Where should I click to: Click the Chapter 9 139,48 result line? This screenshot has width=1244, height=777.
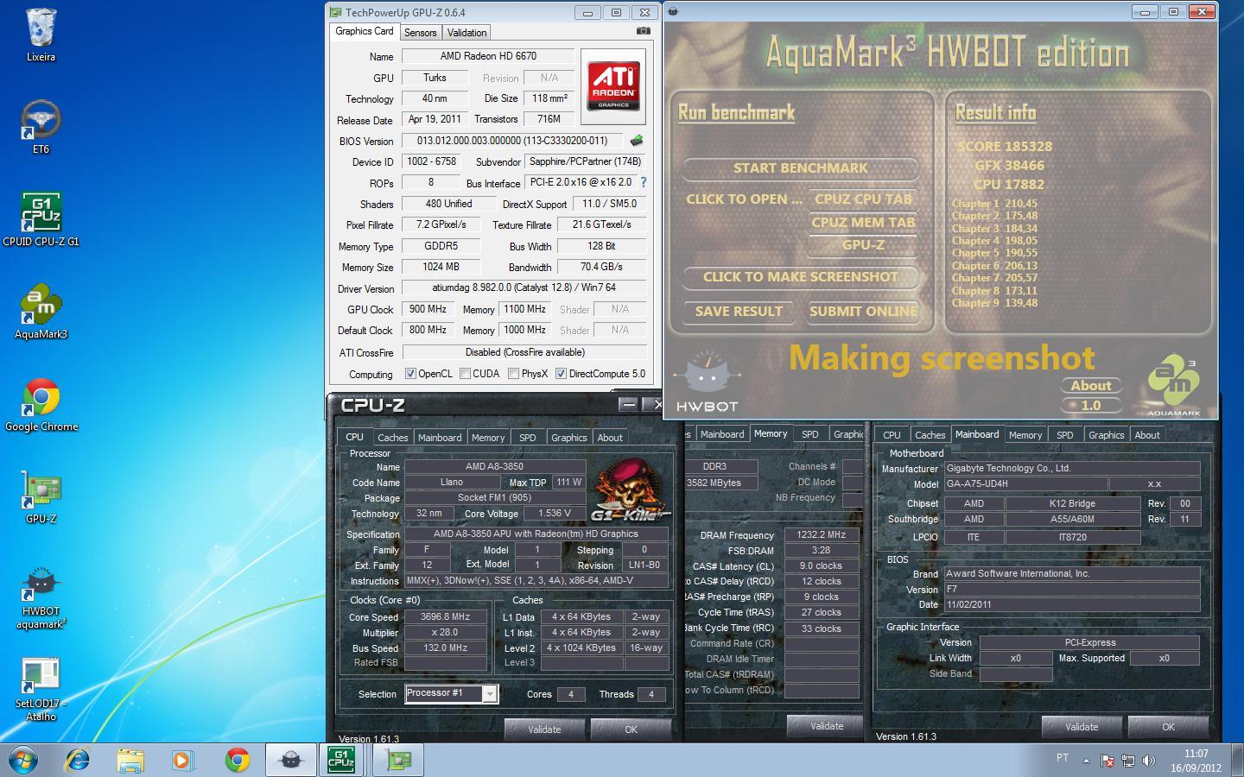coord(994,303)
